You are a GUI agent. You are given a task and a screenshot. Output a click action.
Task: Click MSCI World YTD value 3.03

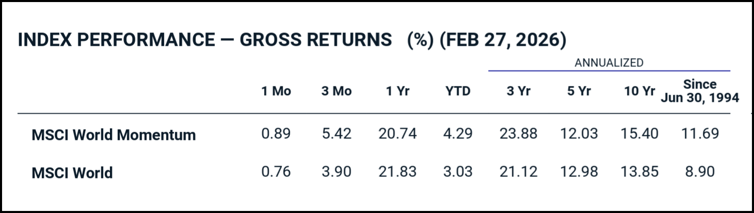tap(458, 171)
